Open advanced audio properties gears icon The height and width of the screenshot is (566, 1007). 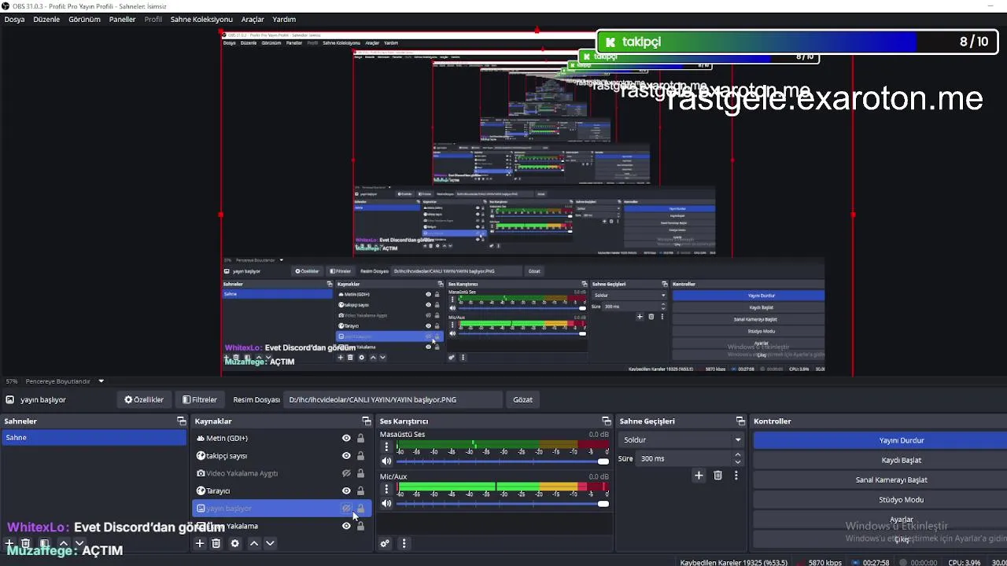[x=385, y=543]
